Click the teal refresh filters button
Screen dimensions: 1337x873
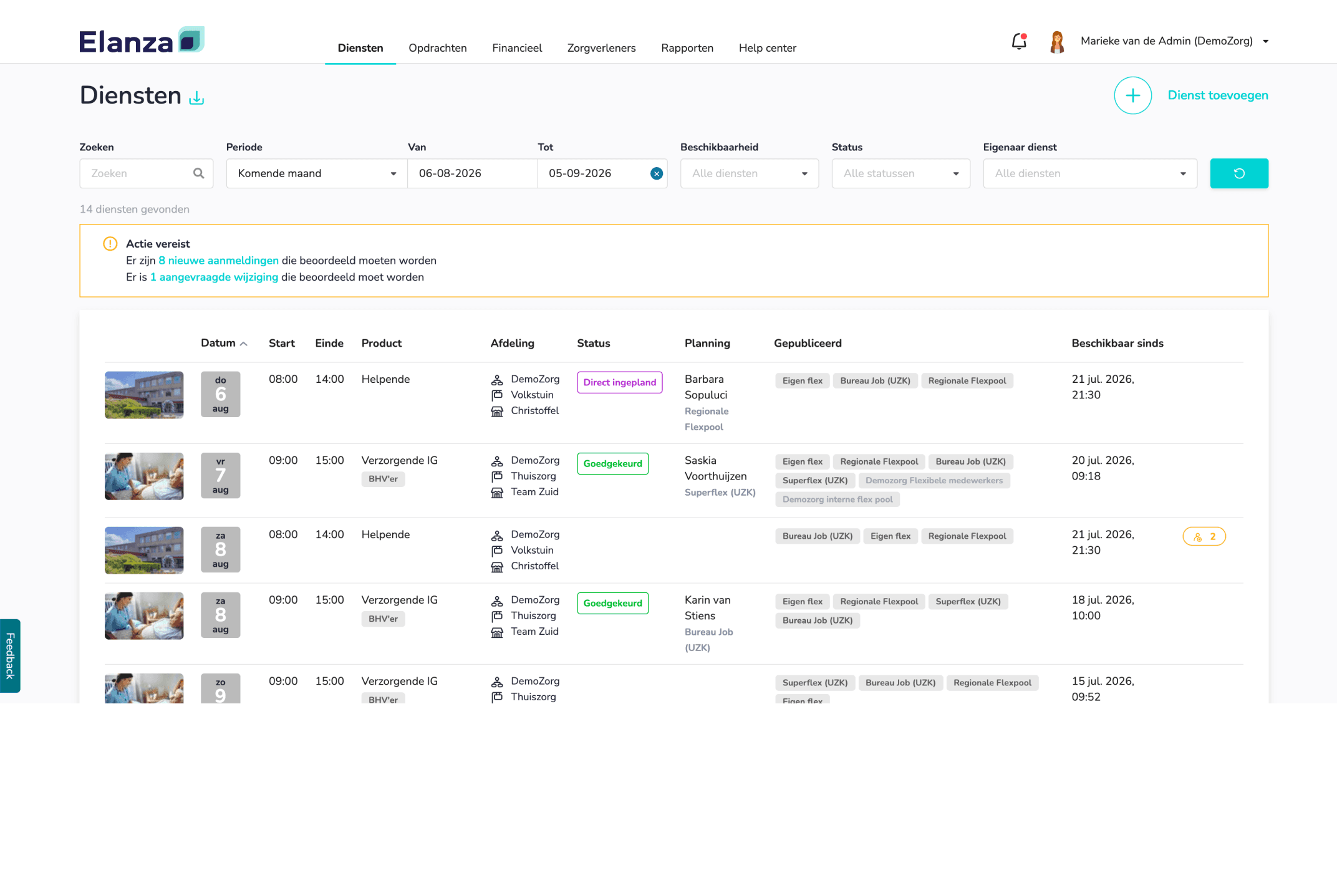coord(1239,173)
